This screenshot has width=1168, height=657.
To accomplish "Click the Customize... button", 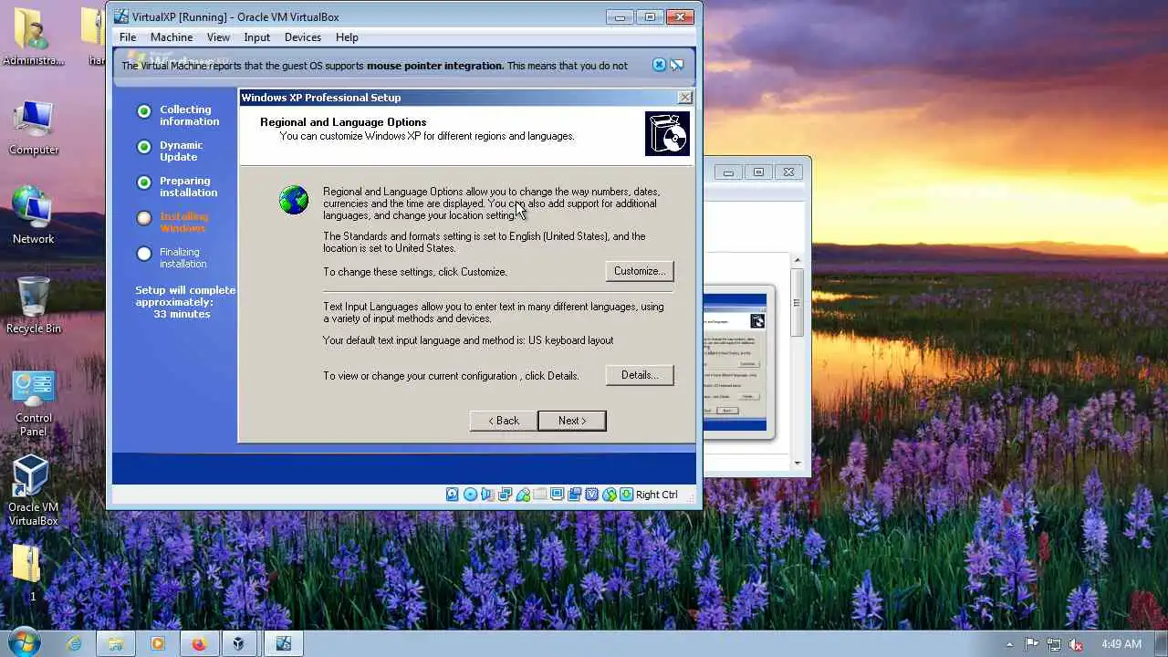I will [x=640, y=271].
